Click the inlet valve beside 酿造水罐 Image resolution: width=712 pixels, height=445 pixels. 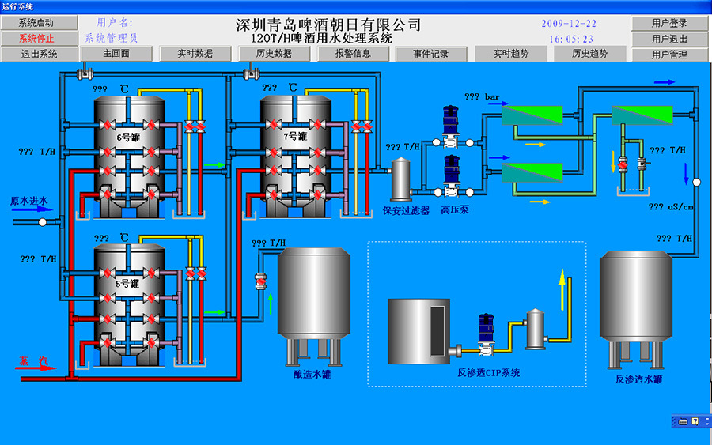pos(260,281)
